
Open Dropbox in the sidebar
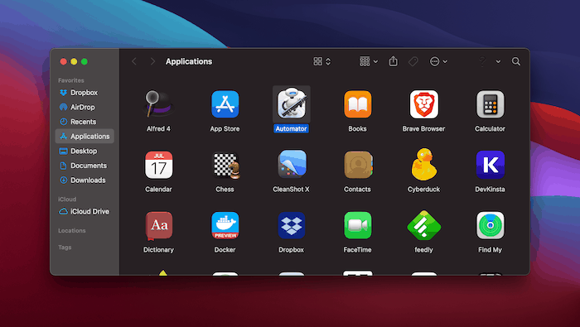click(85, 93)
